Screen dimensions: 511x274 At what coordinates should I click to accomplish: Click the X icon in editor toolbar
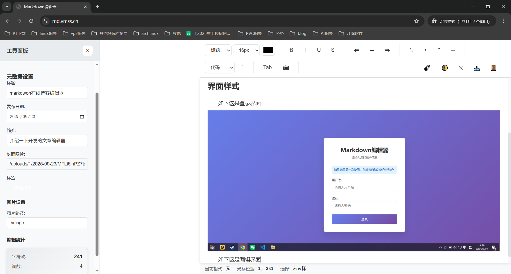[x=461, y=68]
